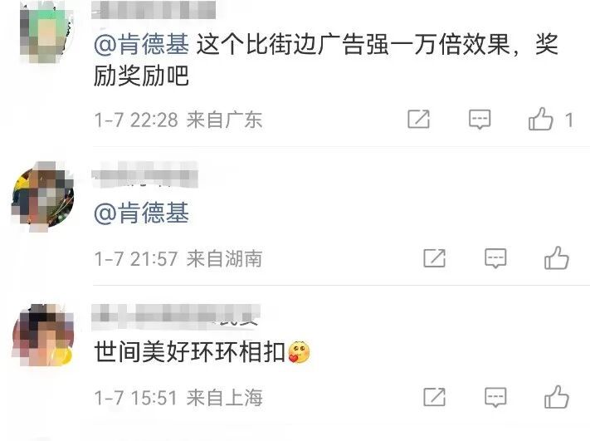Give a thumbs-up to the Hunan comment
Image resolution: width=590 pixels, height=441 pixels.
pos(557,258)
